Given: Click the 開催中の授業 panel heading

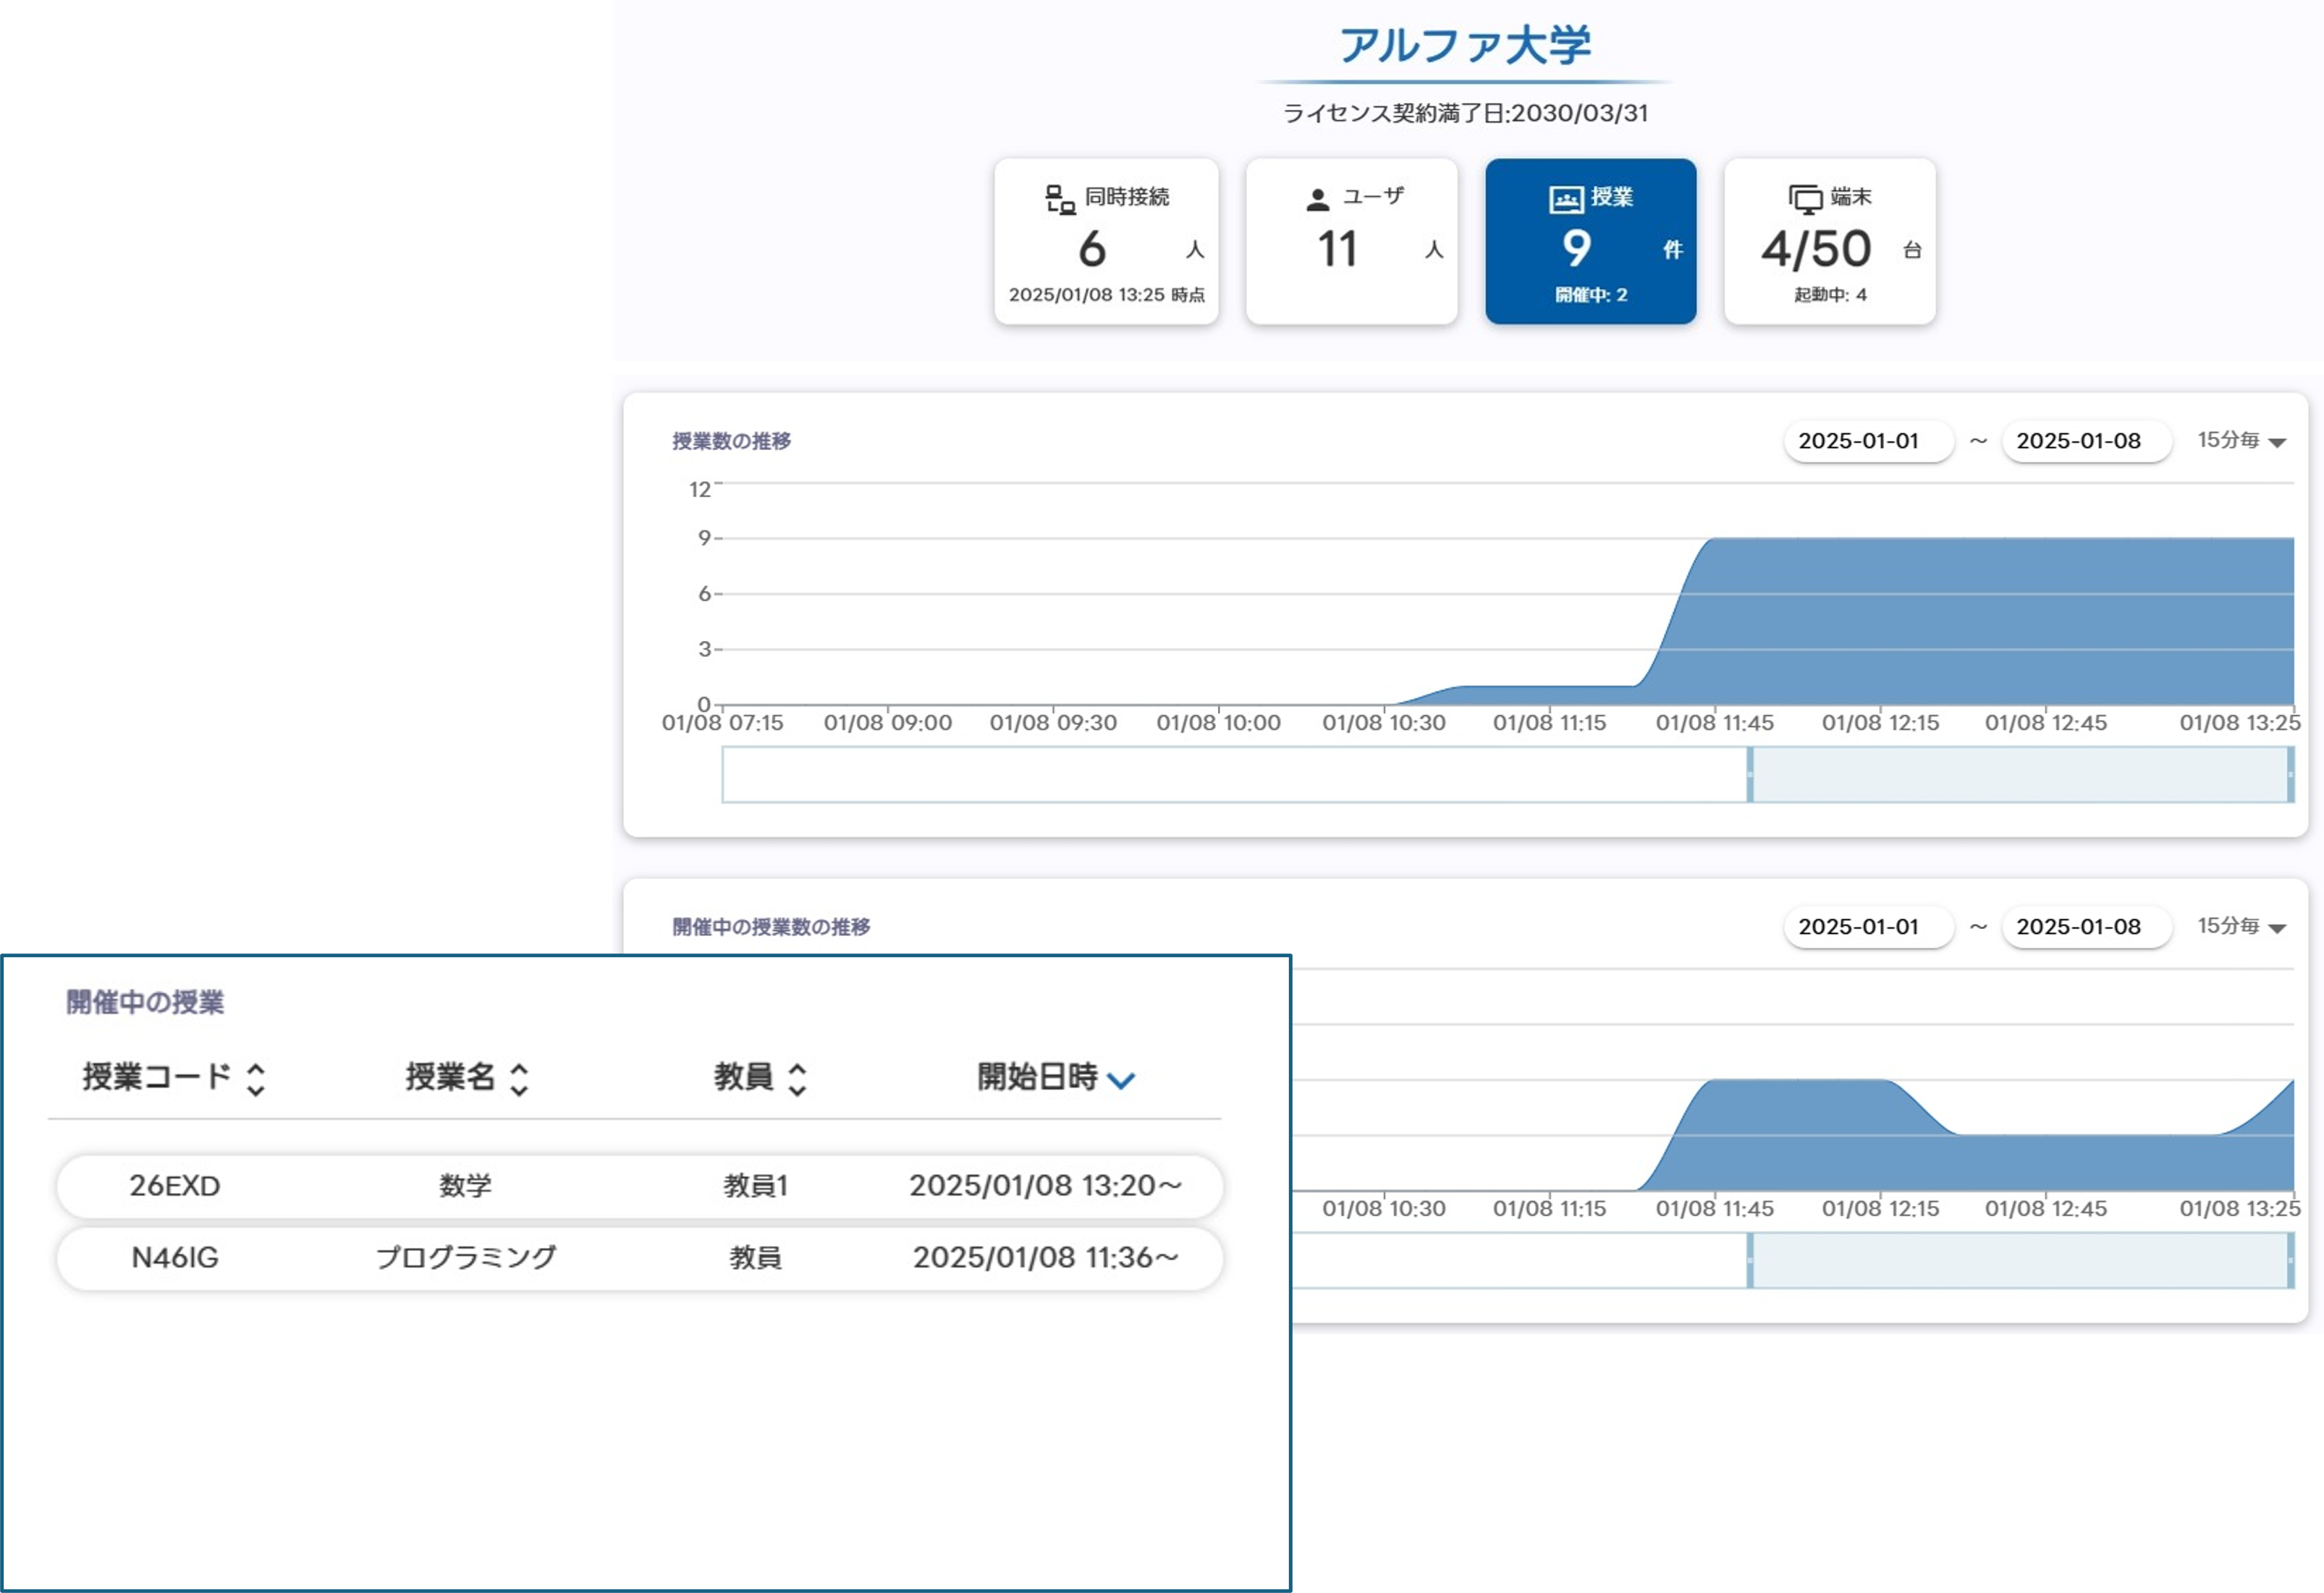Looking at the screenshot, I should pyautogui.click(x=145, y=1003).
